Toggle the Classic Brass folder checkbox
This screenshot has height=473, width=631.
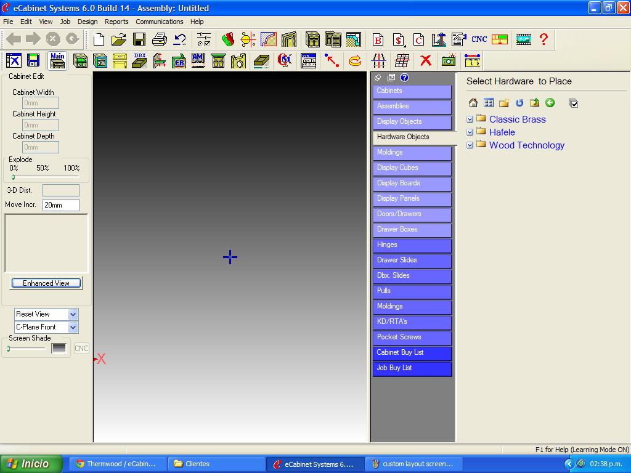[x=470, y=119]
